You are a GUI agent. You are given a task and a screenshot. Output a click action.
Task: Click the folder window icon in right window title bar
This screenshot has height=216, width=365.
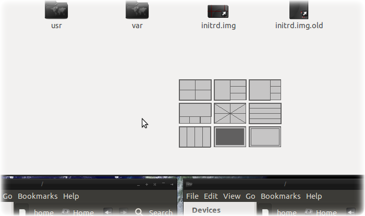(x=189, y=184)
